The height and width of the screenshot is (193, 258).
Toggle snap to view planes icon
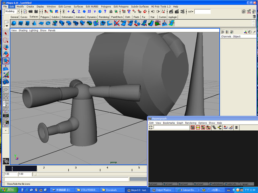pyautogui.click(x=139, y=12)
